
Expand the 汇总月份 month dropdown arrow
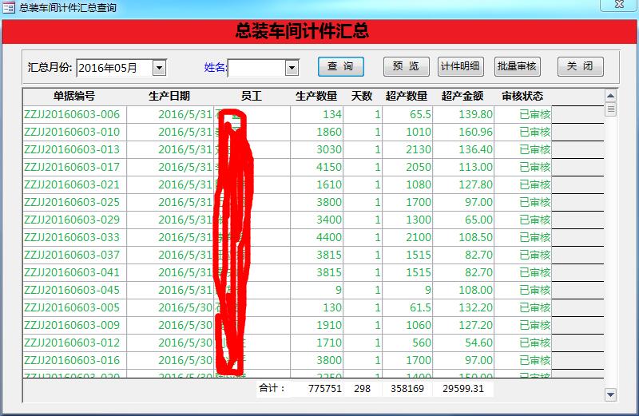pyautogui.click(x=159, y=68)
